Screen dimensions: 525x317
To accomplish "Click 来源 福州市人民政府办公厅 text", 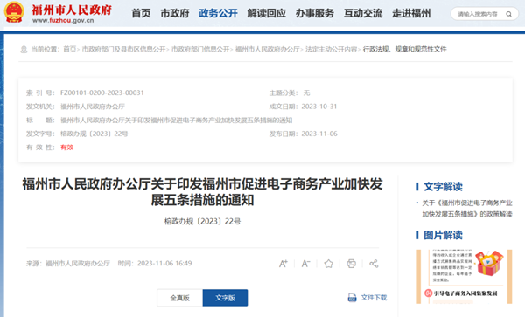I will (x=68, y=263).
